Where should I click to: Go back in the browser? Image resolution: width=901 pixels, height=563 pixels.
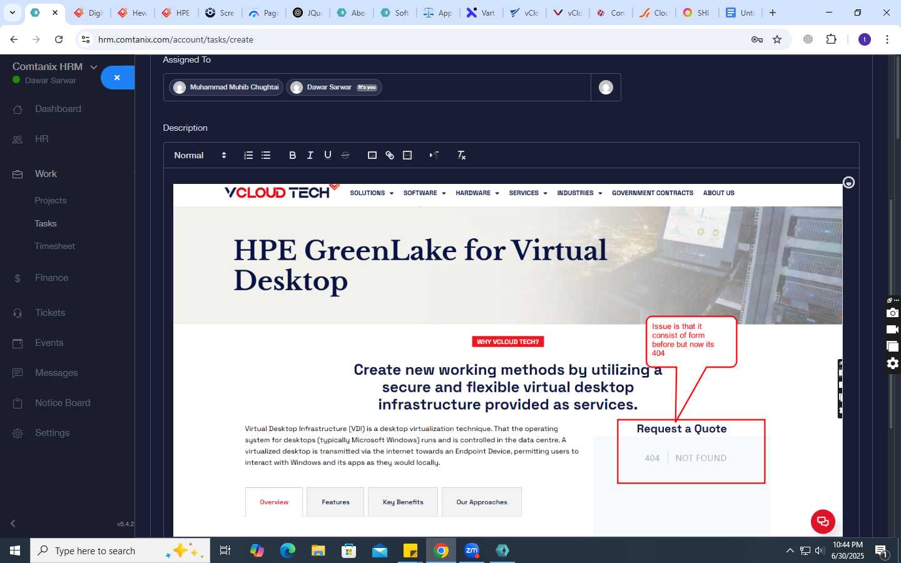click(14, 39)
